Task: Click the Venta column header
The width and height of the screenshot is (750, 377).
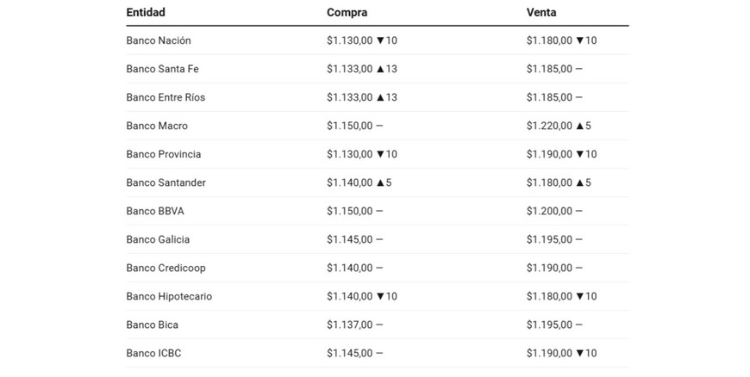Action: 541,12
